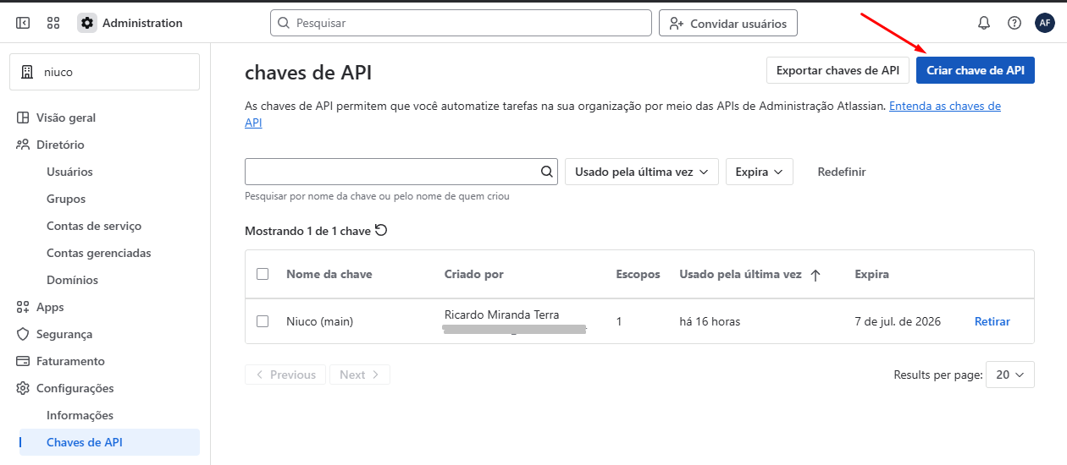Change results per page from 20

coord(1010,375)
